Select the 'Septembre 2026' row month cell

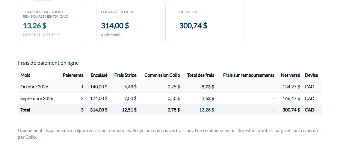coord(37,98)
